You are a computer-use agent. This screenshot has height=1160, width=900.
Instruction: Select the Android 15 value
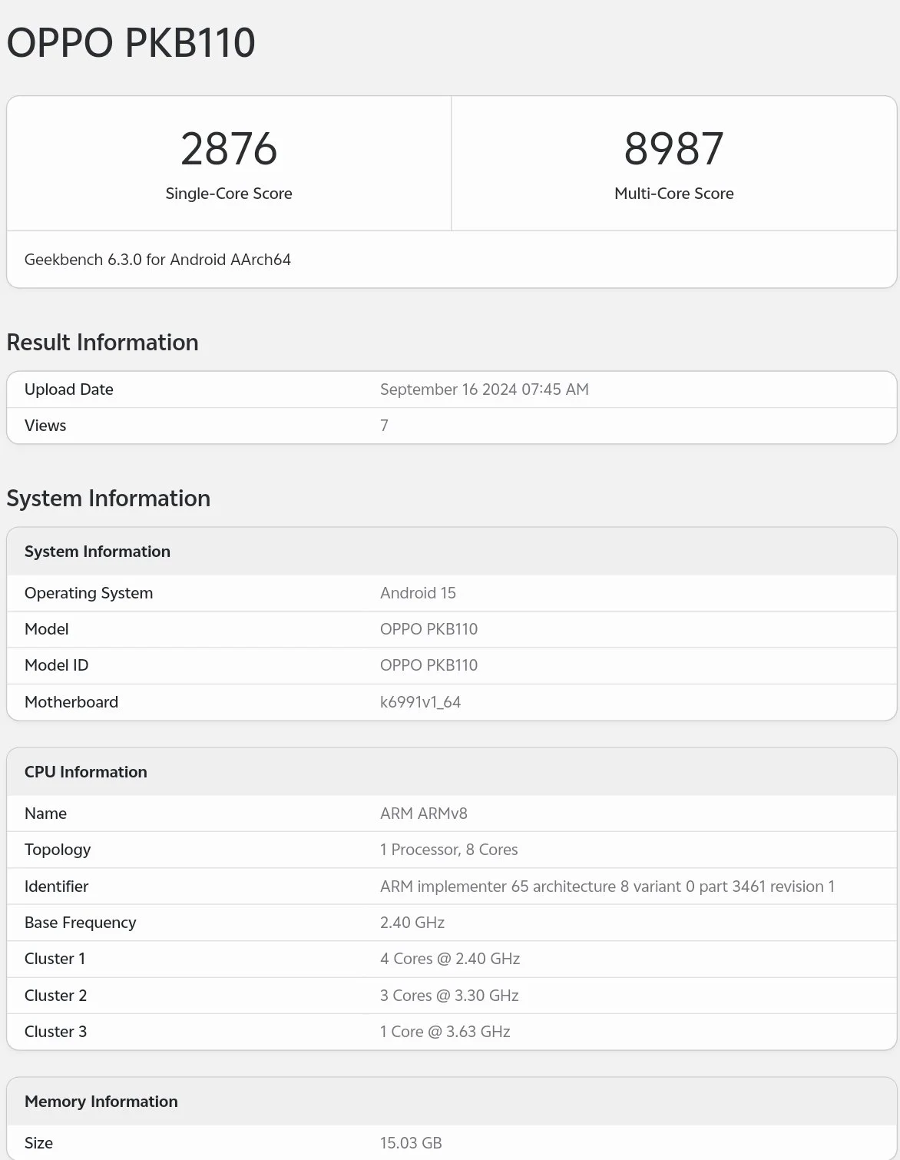(x=418, y=593)
